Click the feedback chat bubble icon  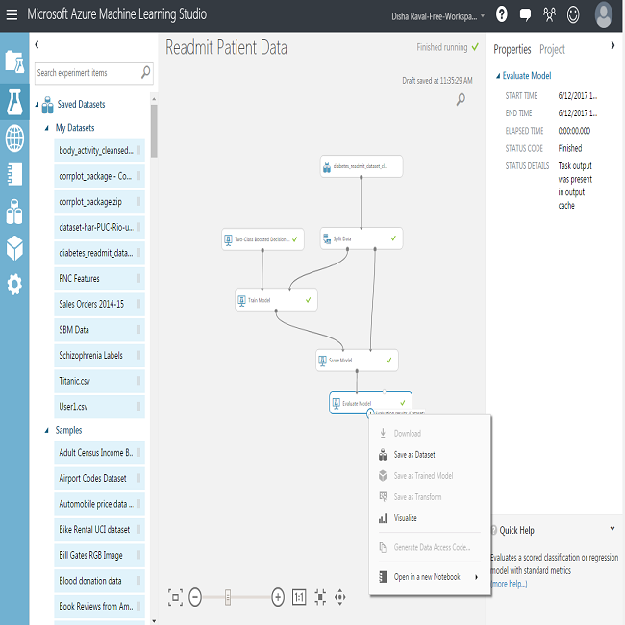click(x=525, y=15)
